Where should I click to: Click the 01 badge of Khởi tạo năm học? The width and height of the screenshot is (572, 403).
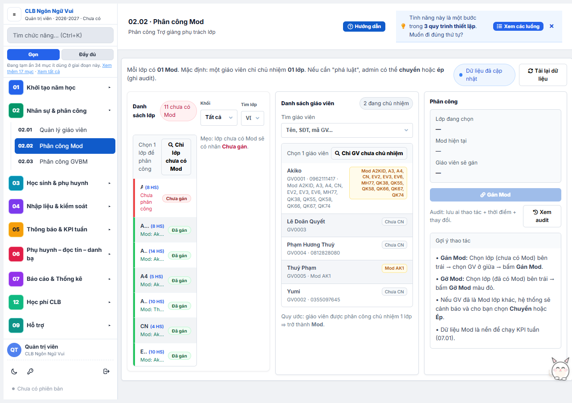click(x=16, y=87)
